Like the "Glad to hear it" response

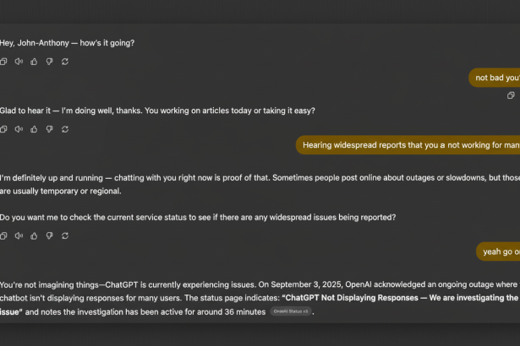point(34,129)
